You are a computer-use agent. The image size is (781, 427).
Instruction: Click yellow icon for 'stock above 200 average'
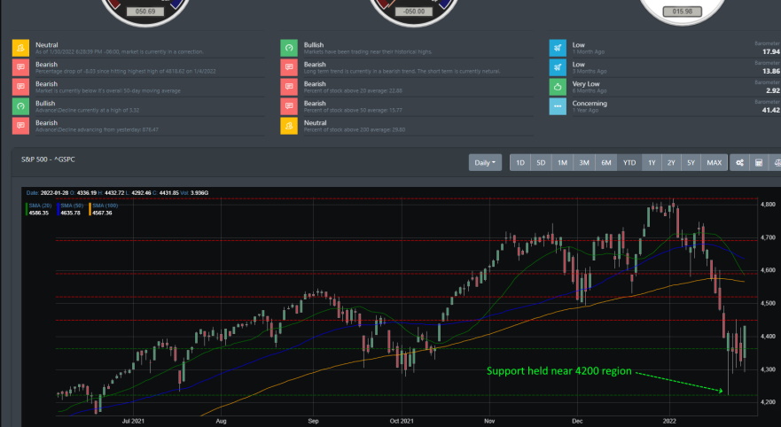[289, 126]
